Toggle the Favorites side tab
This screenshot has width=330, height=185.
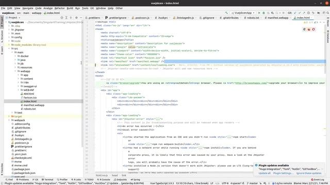coord(2,169)
